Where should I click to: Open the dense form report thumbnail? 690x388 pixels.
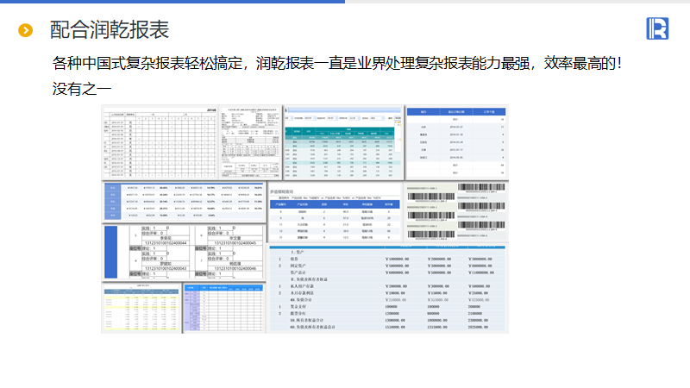pos(250,142)
